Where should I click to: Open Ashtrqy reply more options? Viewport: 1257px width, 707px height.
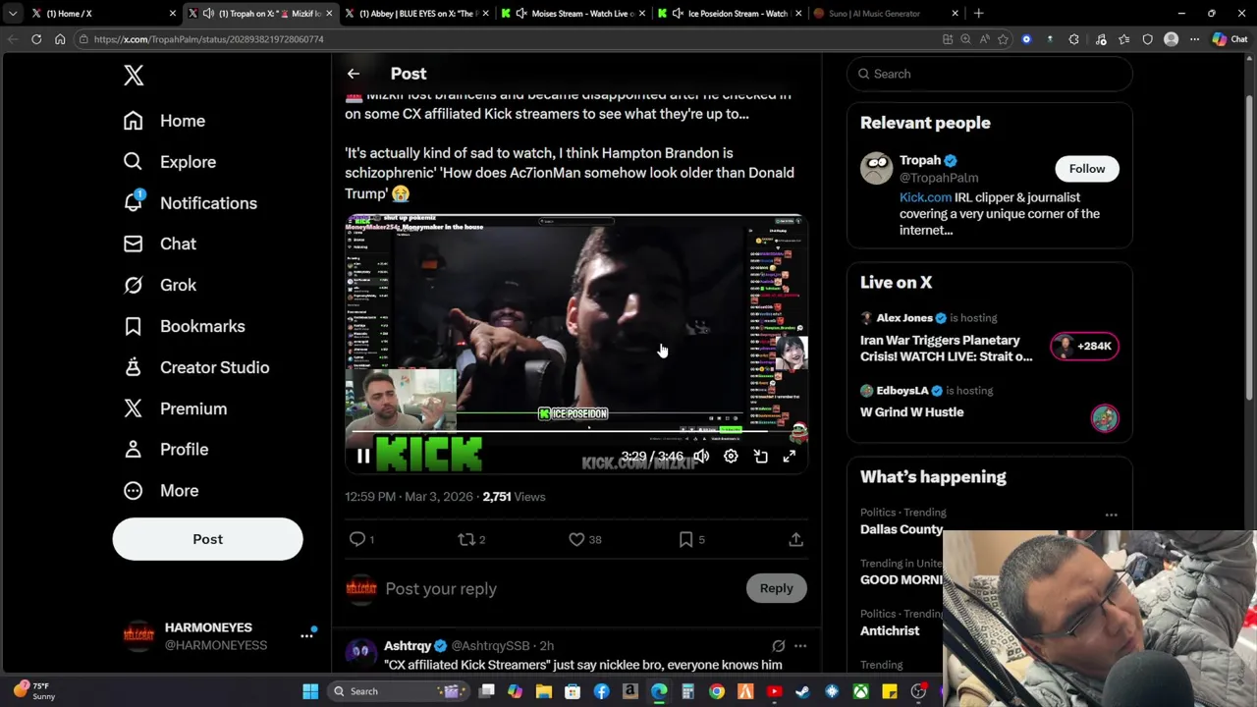[x=800, y=646]
